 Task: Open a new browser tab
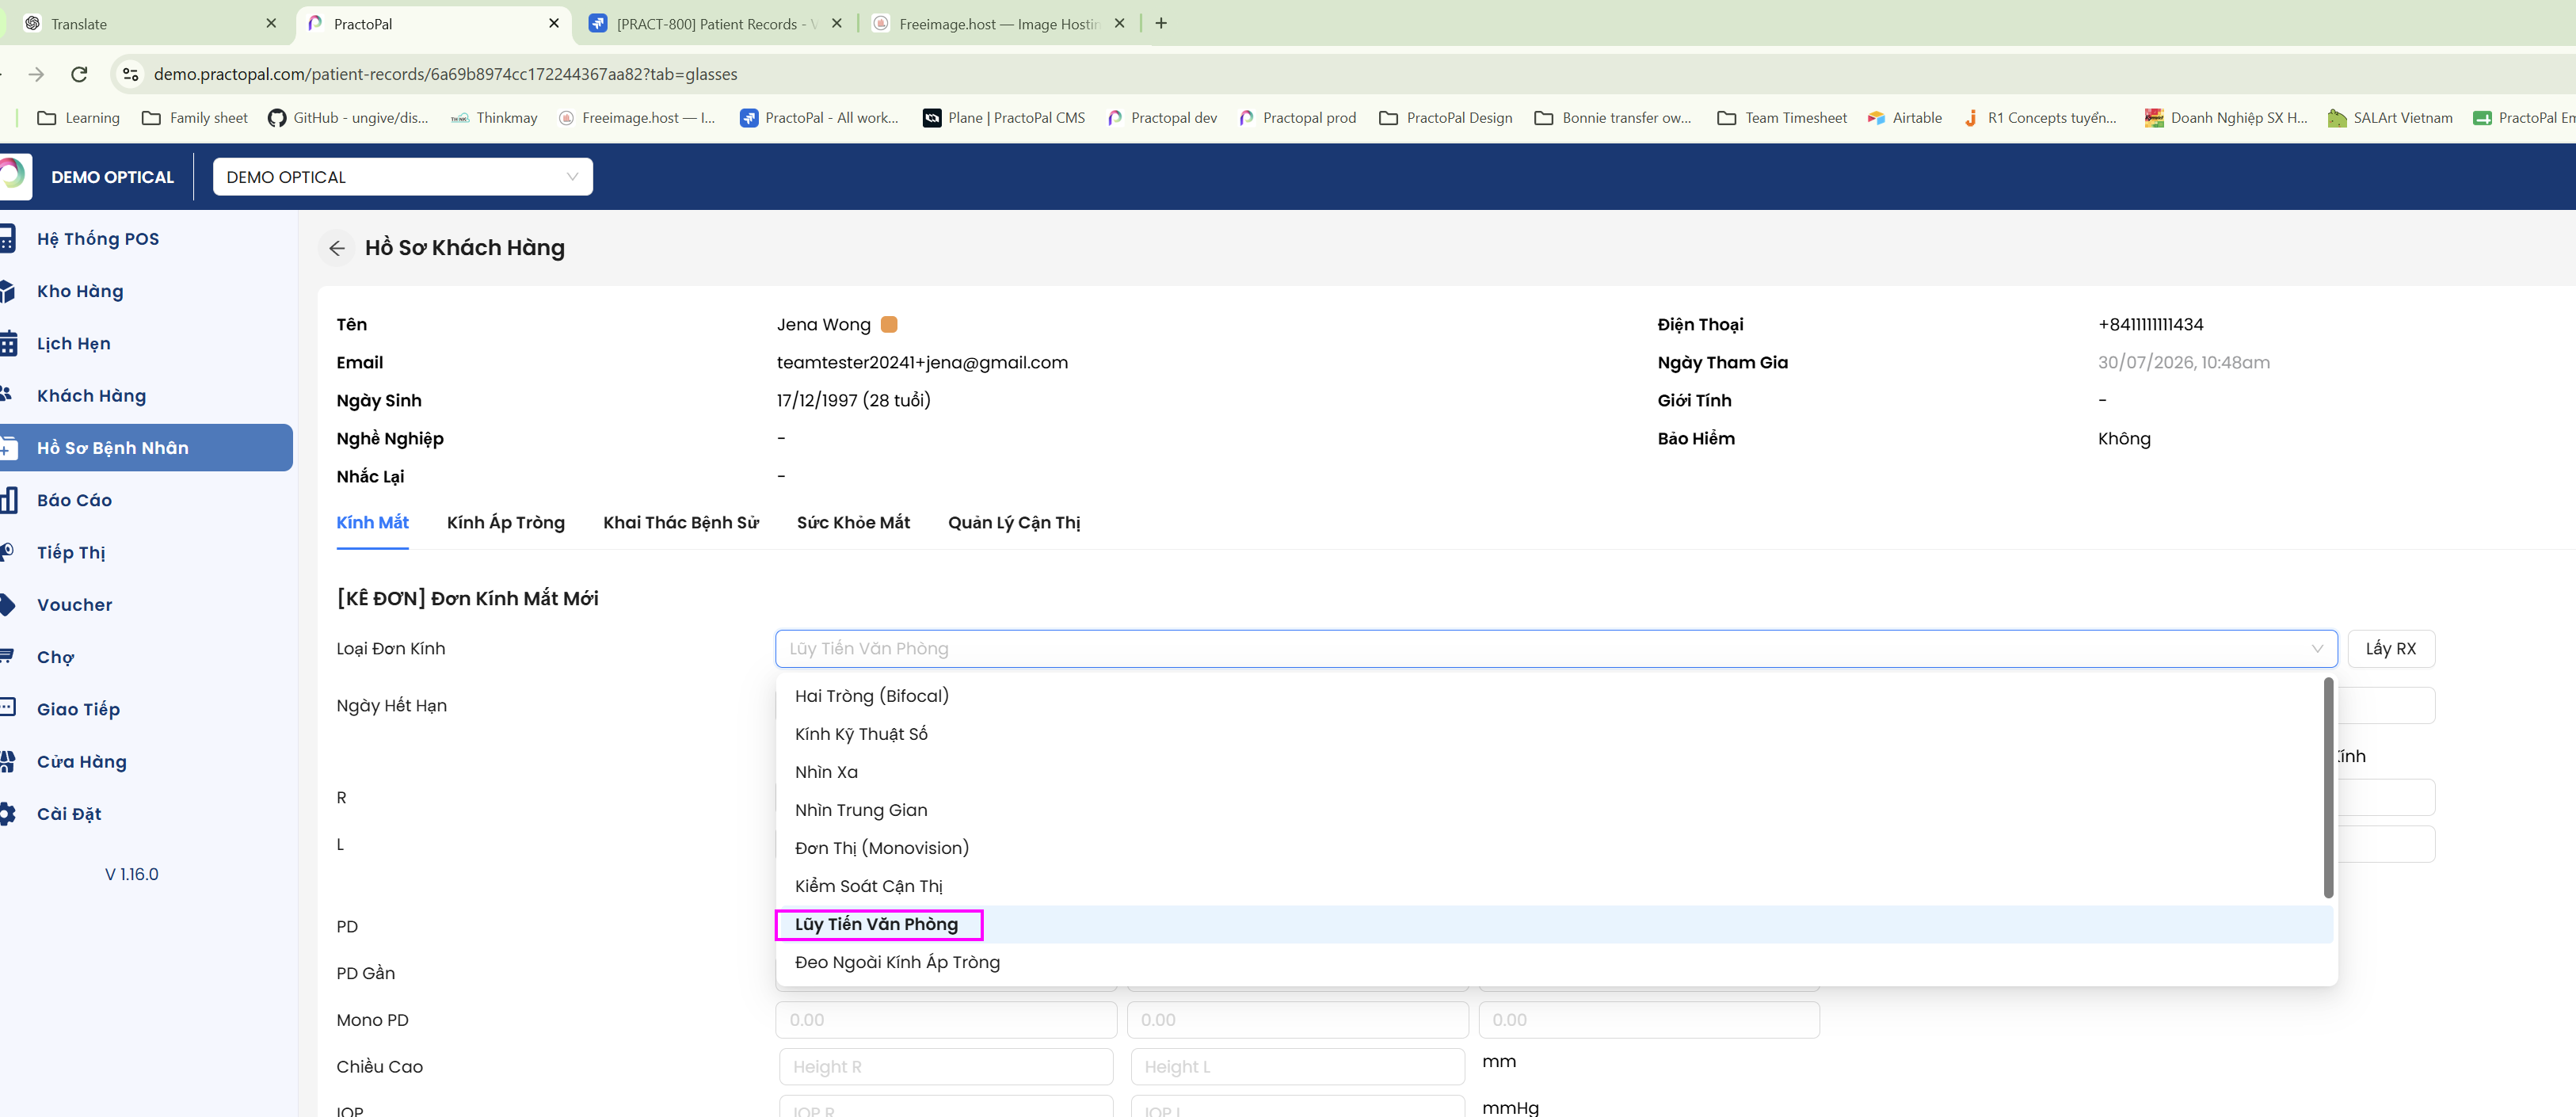(1161, 23)
